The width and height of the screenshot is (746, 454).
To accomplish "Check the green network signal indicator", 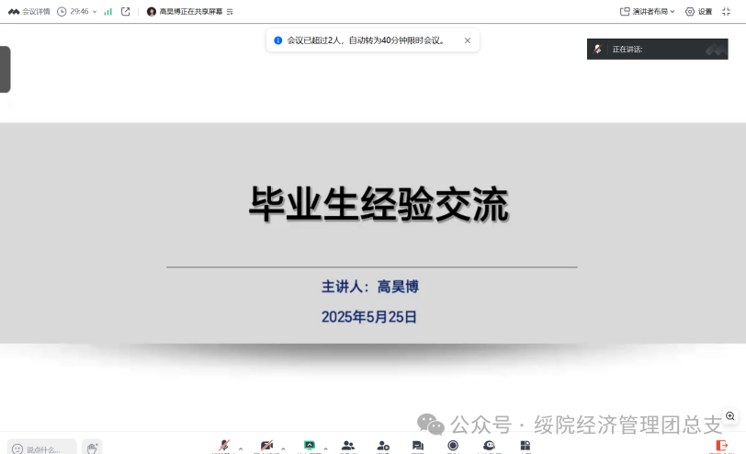I will click(x=107, y=12).
